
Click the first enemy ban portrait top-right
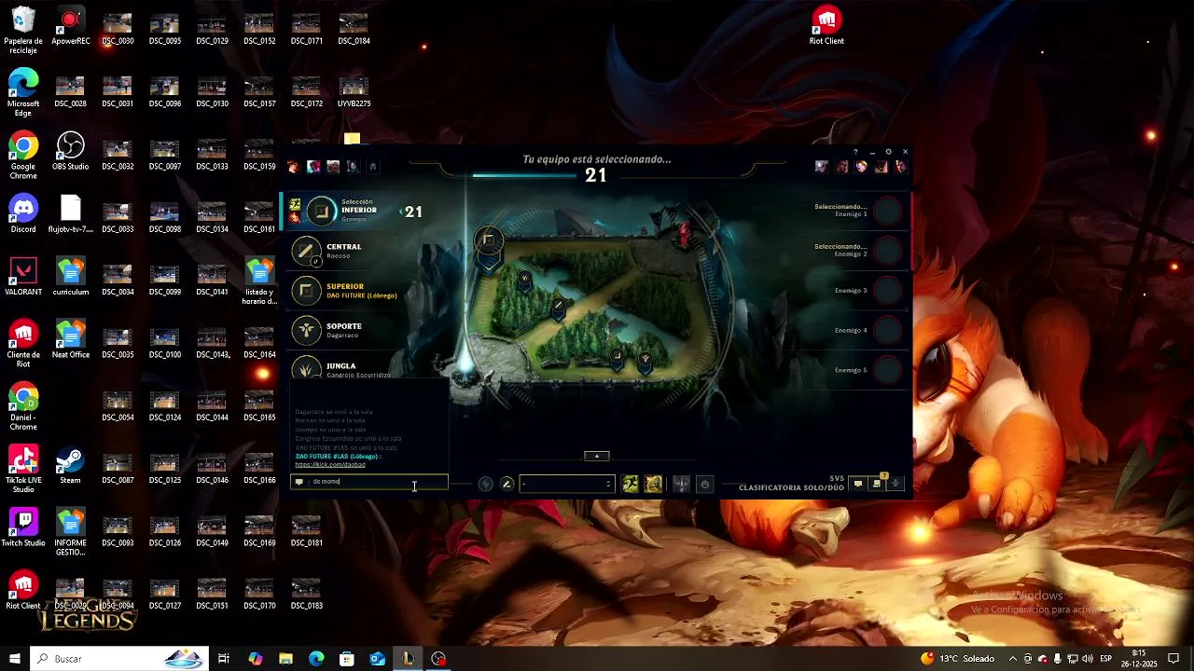(x=821, y=167)
